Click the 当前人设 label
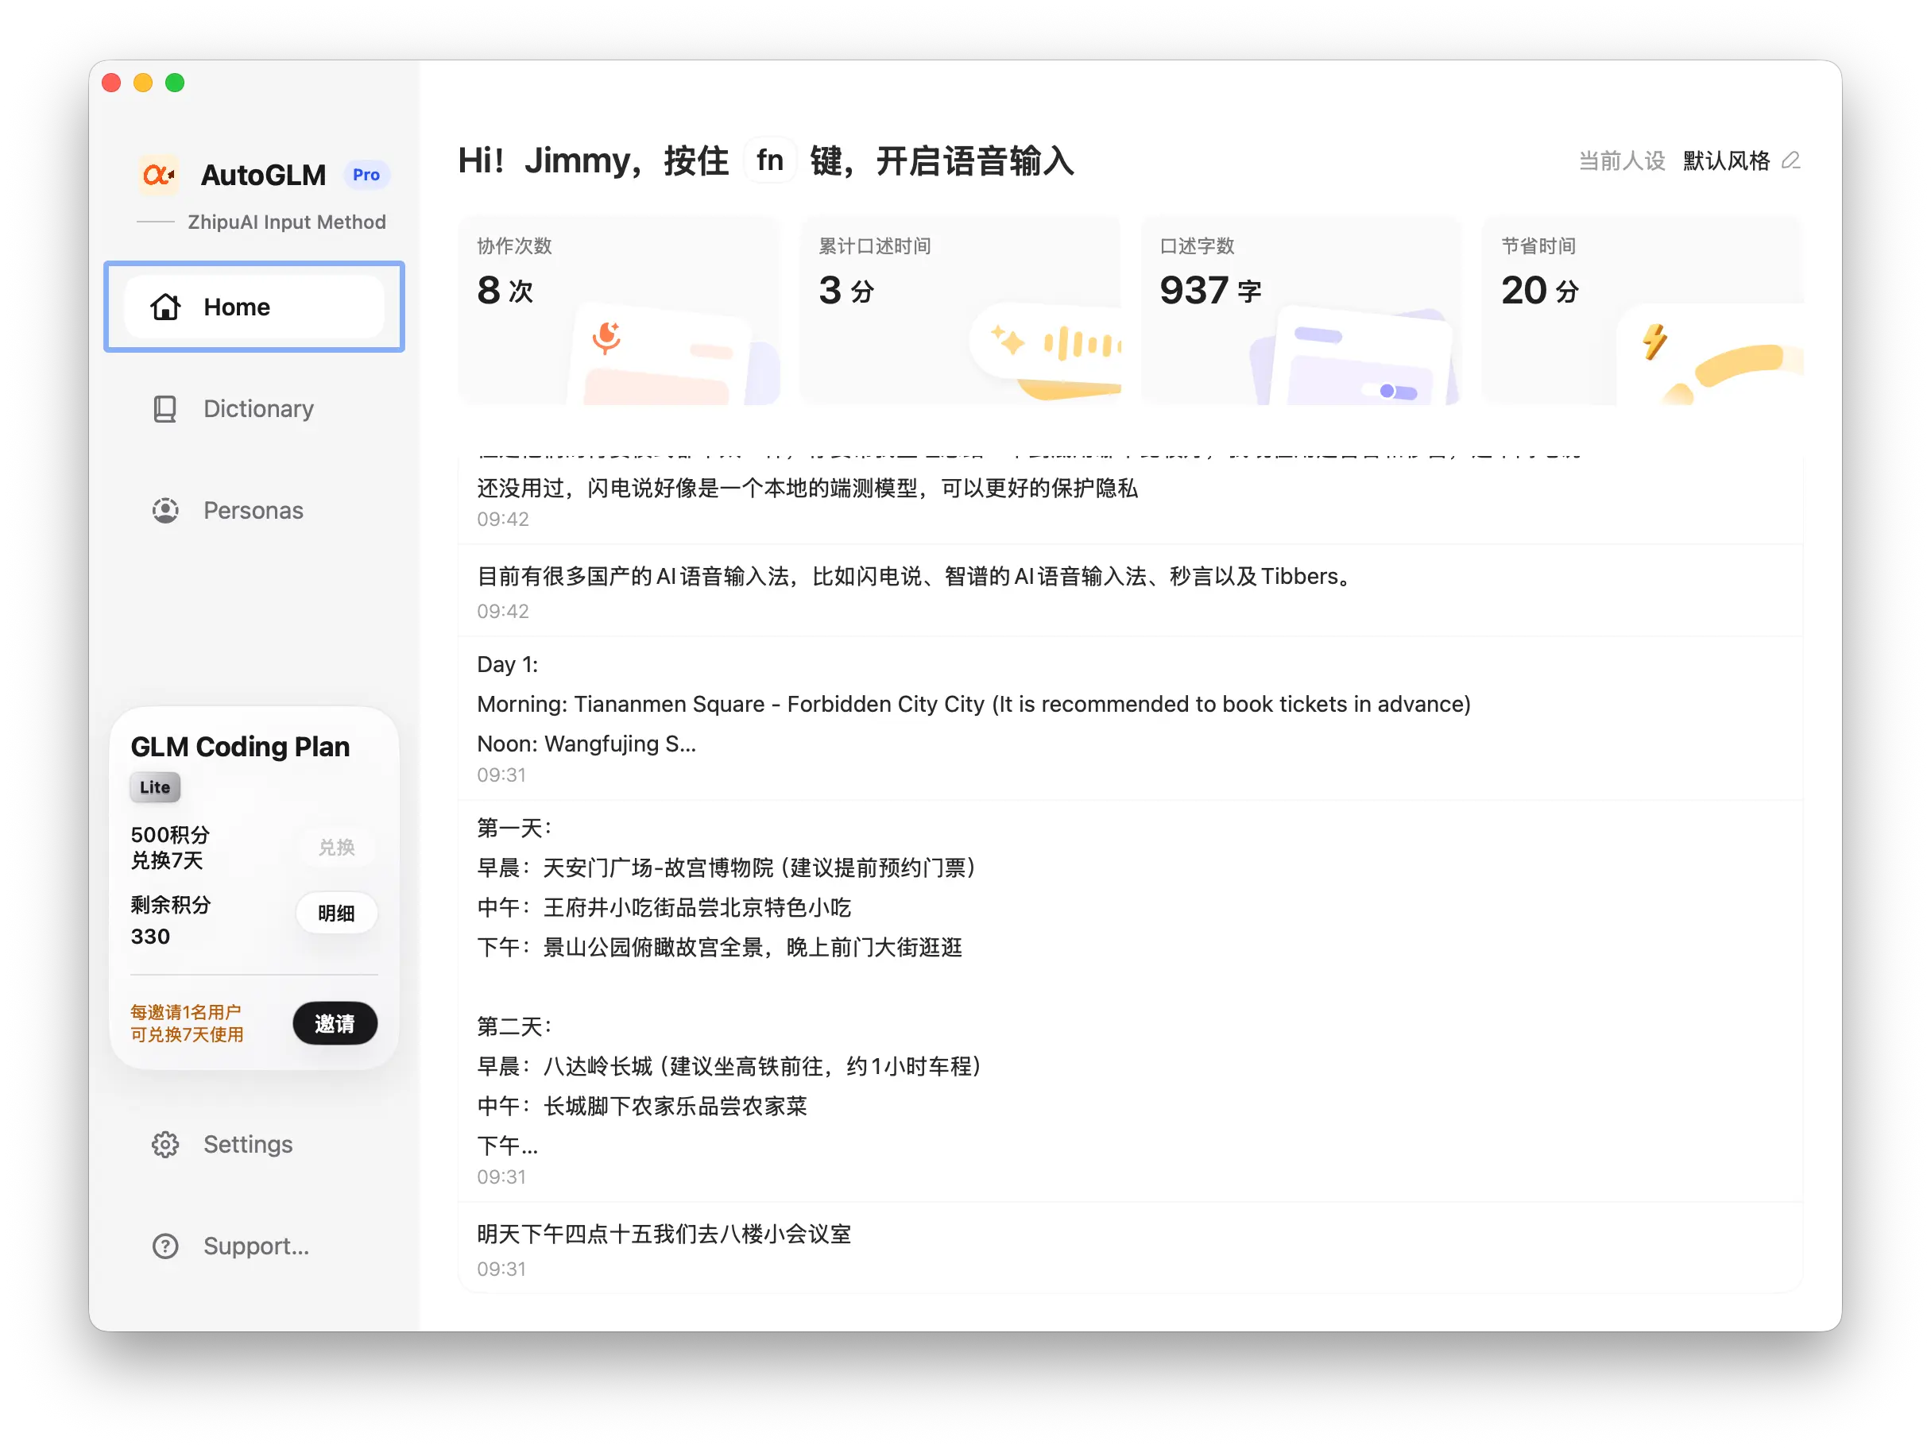 click(1621, 160)
